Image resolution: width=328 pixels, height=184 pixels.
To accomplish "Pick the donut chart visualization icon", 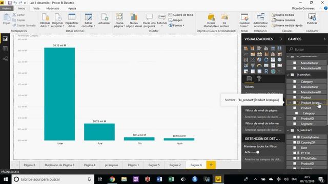I will click(x=266, y=60).
